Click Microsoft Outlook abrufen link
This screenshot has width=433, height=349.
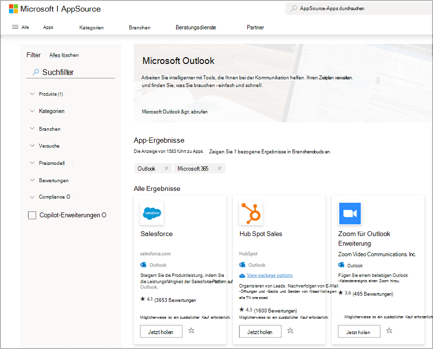[x=175, y=112]
